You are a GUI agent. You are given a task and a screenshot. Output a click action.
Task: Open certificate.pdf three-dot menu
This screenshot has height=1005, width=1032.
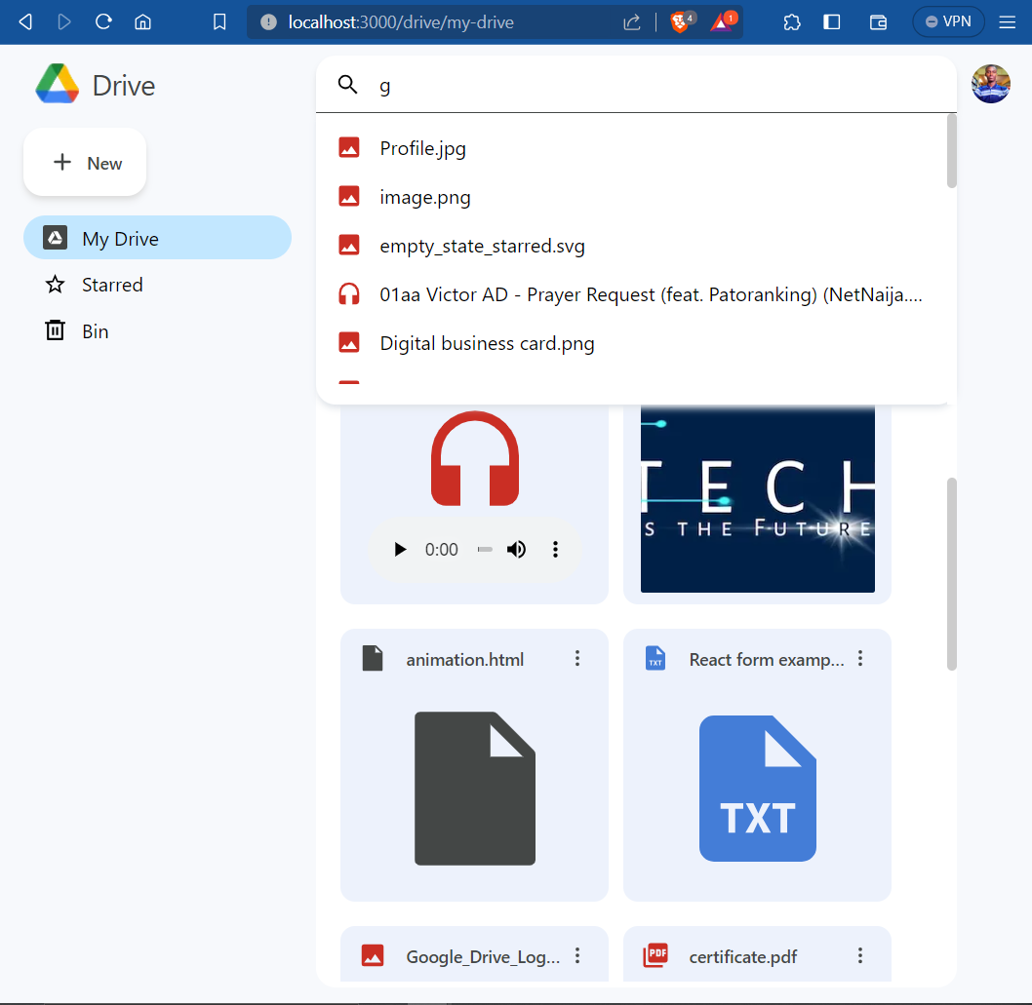[x=860, y=956]
